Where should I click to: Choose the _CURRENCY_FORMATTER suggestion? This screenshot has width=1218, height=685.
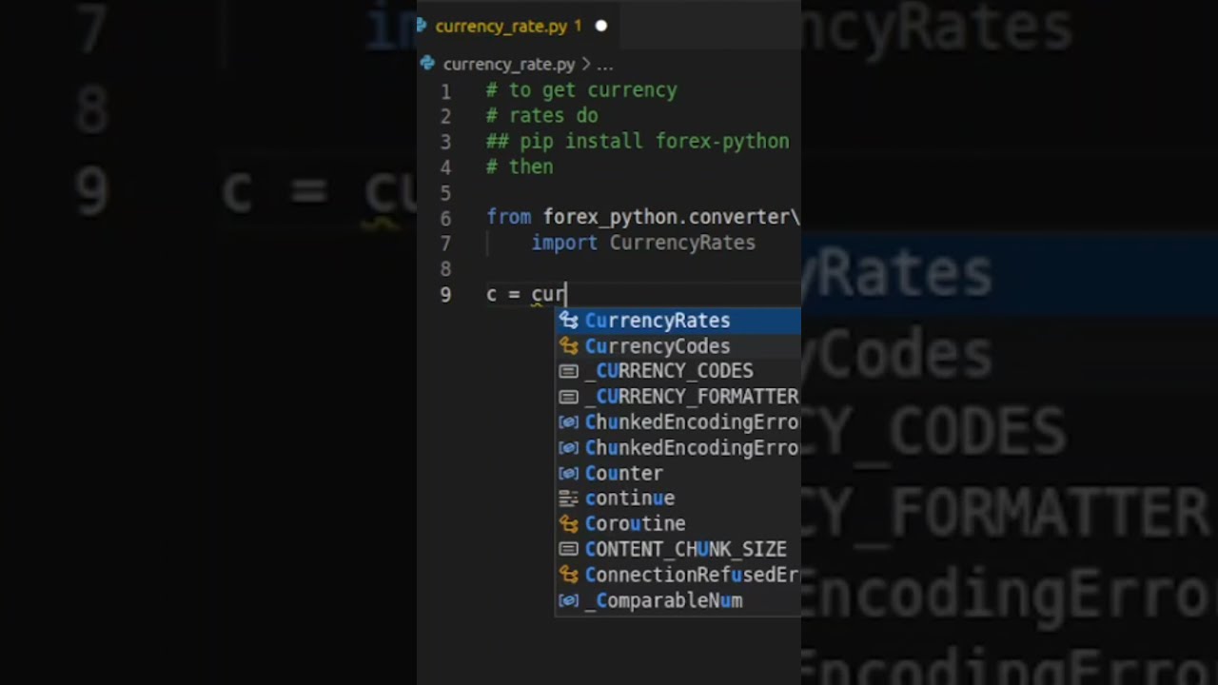678,397
